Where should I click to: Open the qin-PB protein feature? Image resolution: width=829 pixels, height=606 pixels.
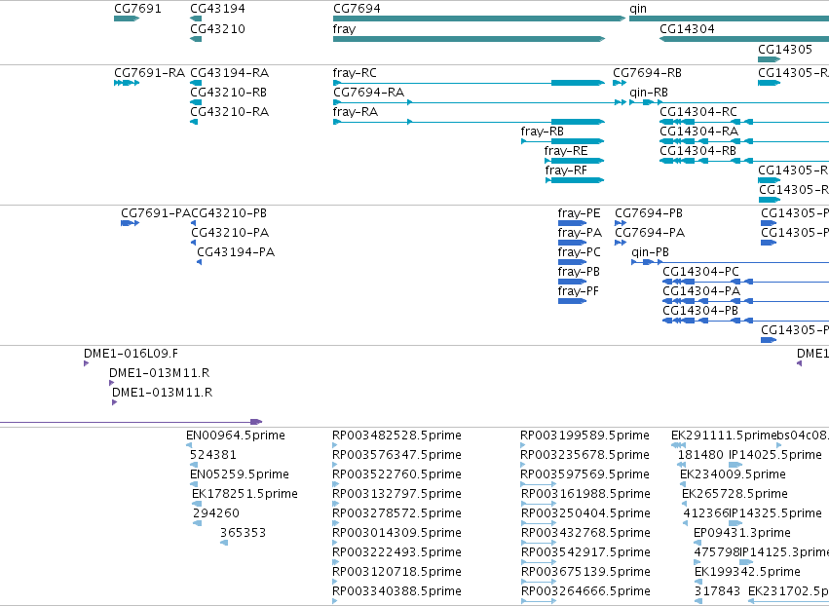coord(731,262)
